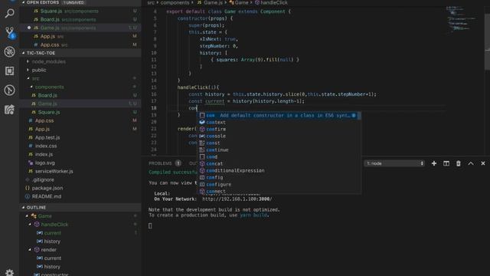Open App.test.js file in explorer
Screen dimensions: 490x276
tap(80, 137)
